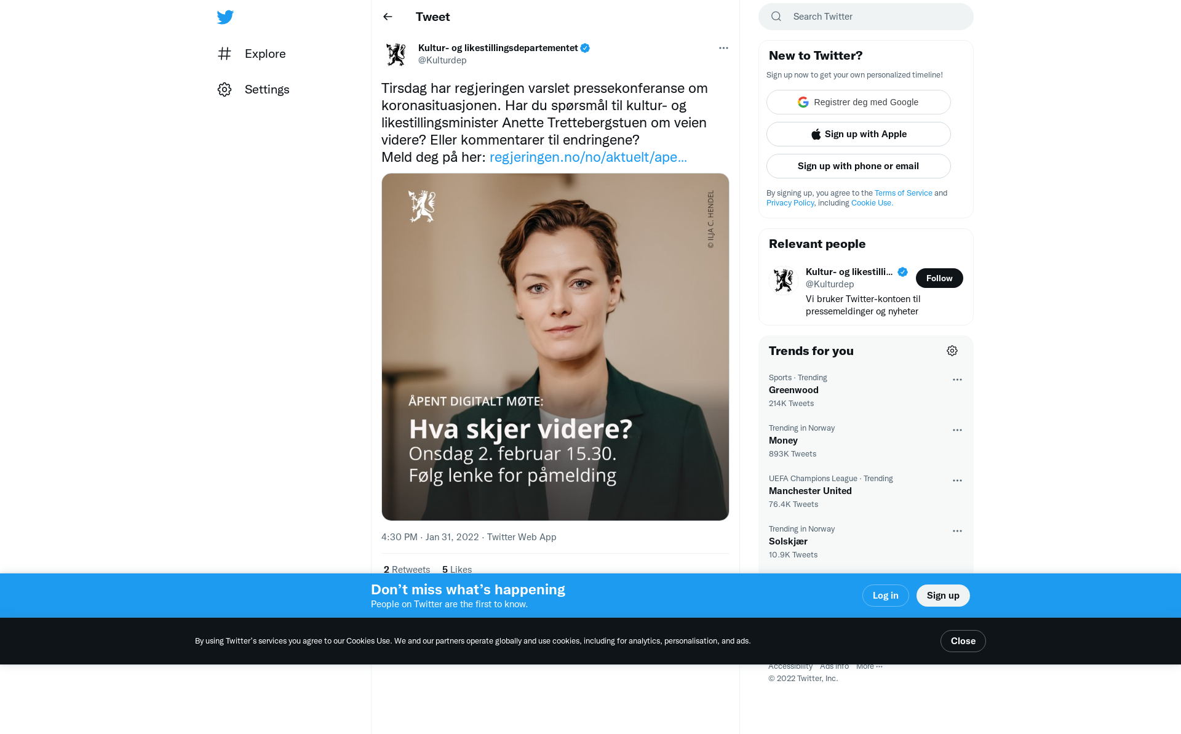Click Kulturdep avatar under Relevant people

click(x=784, y=280)
